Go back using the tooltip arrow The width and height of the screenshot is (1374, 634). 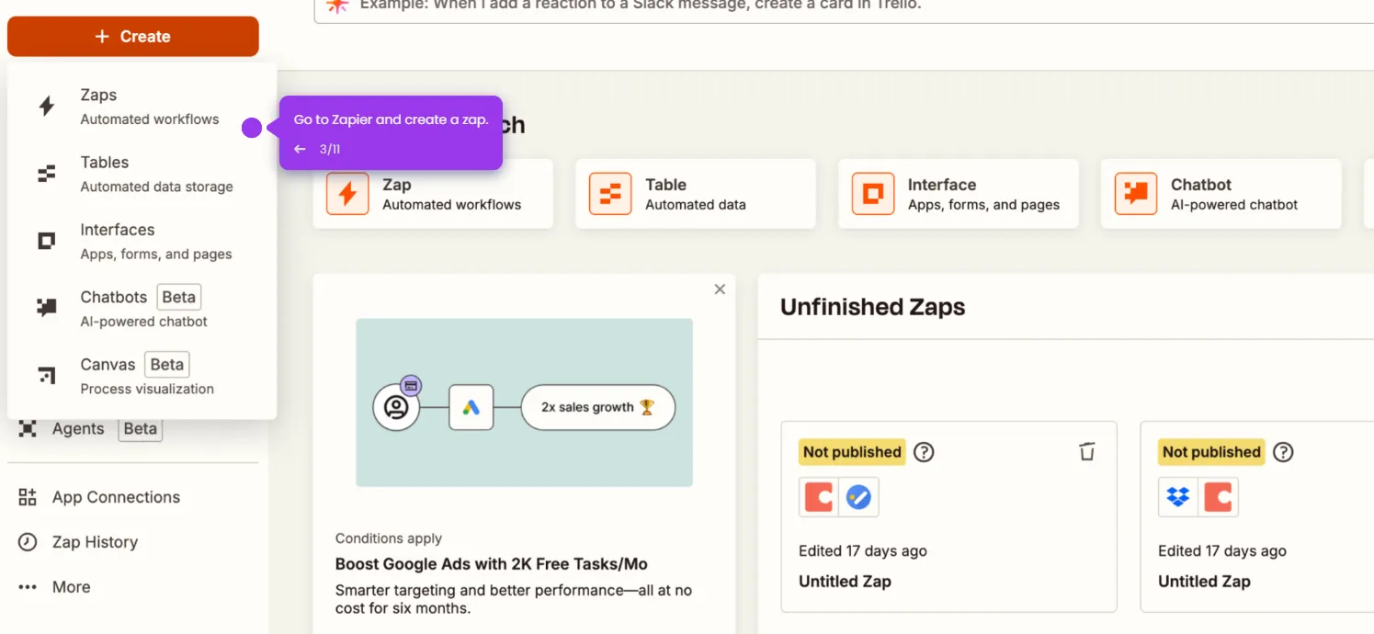pyautogui.click(x=300, y=149)
